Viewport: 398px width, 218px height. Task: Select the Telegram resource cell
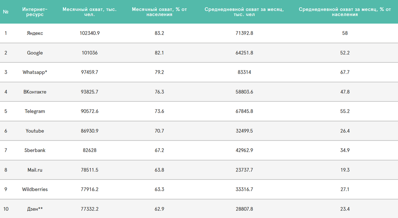click(x=35, y=111)
